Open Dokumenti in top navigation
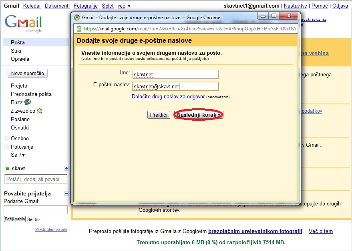Viewport: 352px width, 251px height. pos(57,6)
